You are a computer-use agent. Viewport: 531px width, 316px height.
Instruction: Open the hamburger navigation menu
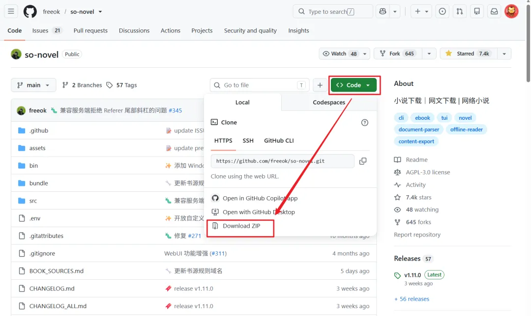(x=11, y=11)
